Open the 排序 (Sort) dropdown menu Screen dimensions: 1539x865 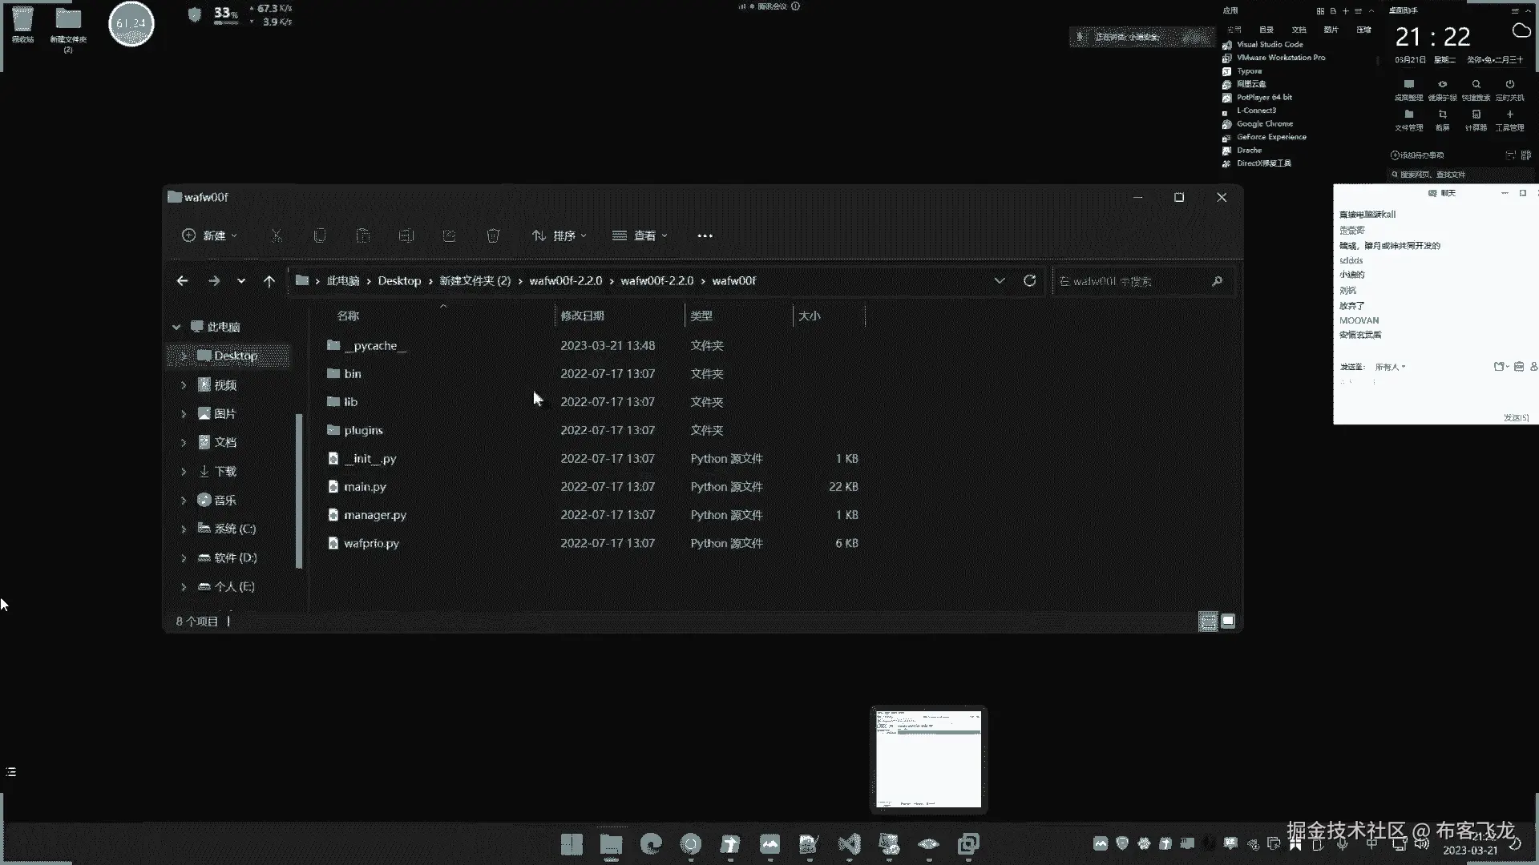pos(560,235)
